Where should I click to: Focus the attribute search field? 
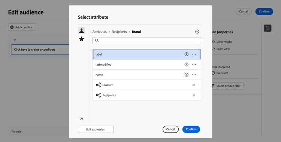click(146, 41)
